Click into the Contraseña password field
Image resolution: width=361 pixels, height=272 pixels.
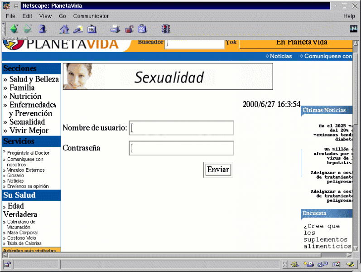tap(181, 148)
